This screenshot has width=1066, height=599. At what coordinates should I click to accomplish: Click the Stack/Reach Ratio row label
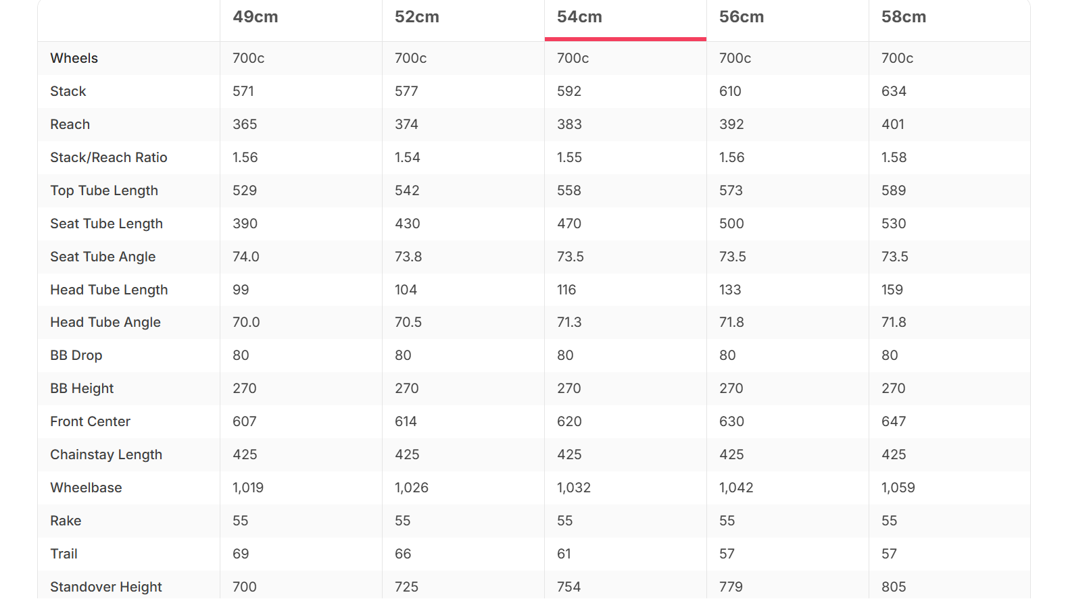click(x=109, y=157)
